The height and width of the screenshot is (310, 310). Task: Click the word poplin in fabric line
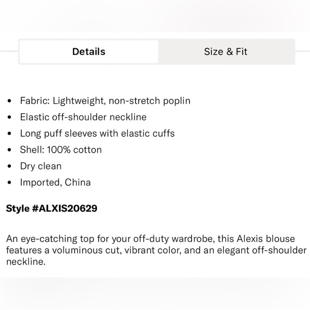pos(177,101)
